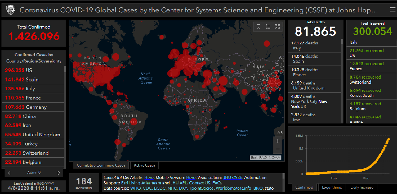
Task: Click Spain 14.045 deaths entry
Action: click(315, 59)
